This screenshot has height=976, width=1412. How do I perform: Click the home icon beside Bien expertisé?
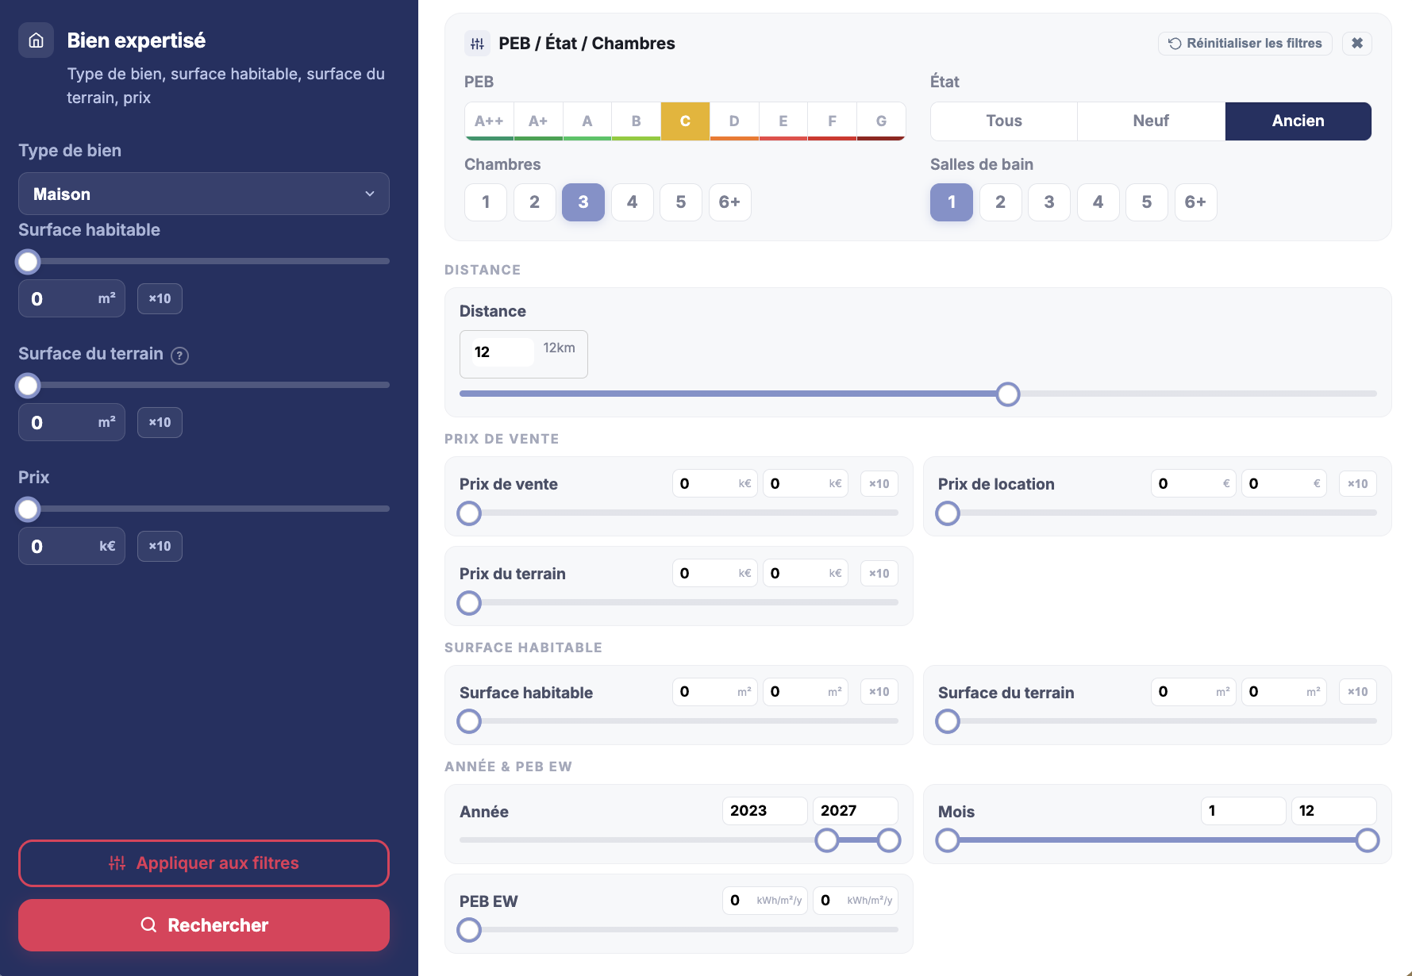pyautogui.click(x=37, y=40)
